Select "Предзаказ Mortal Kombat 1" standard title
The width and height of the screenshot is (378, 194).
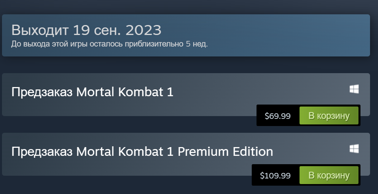pyautogui.click(x=92, y=92)
